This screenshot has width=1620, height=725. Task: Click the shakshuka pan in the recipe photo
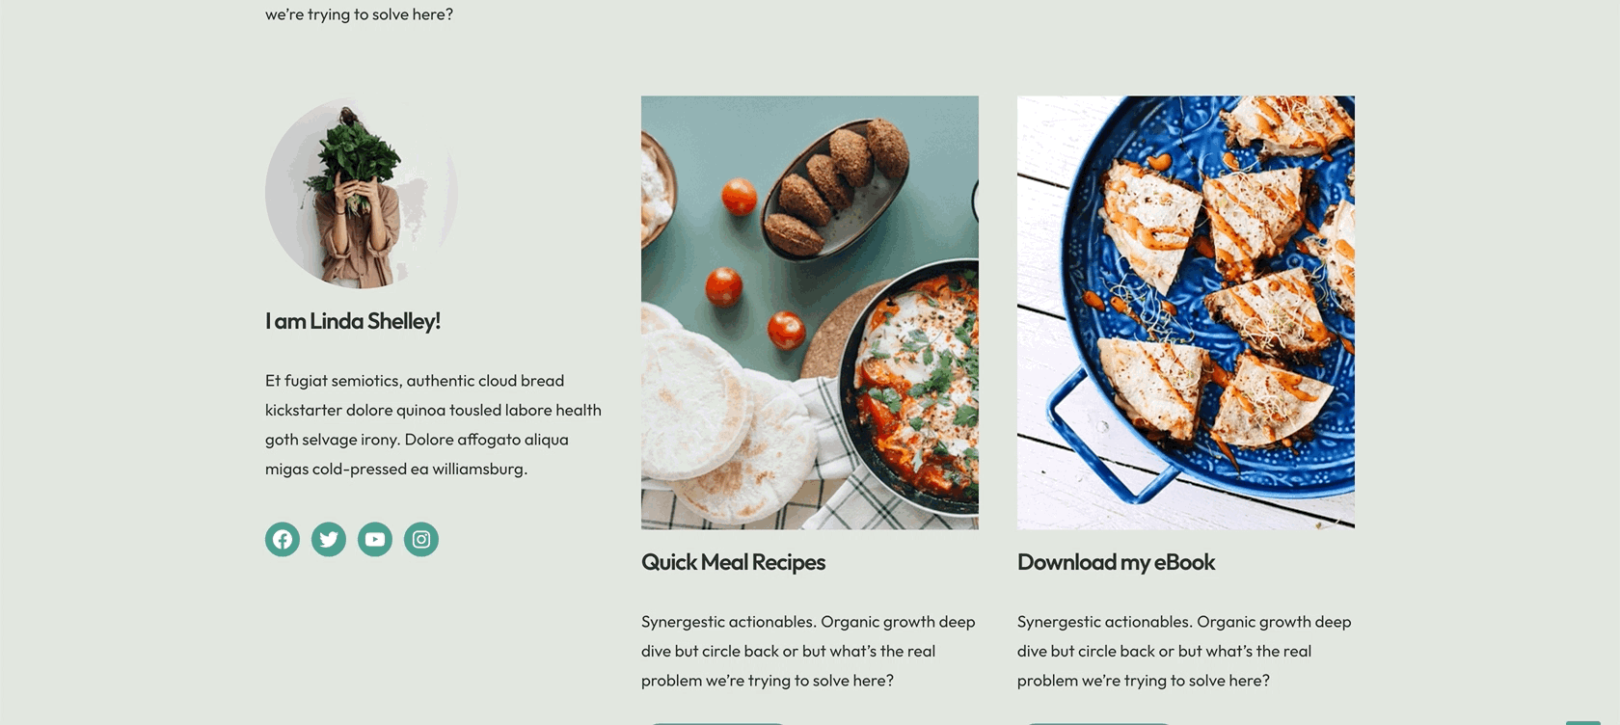point(911,386)
